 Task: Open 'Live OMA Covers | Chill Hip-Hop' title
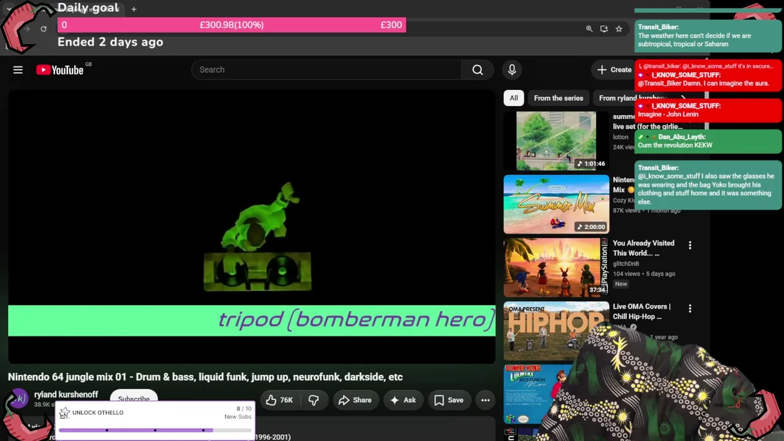click(x=642, y=311)
